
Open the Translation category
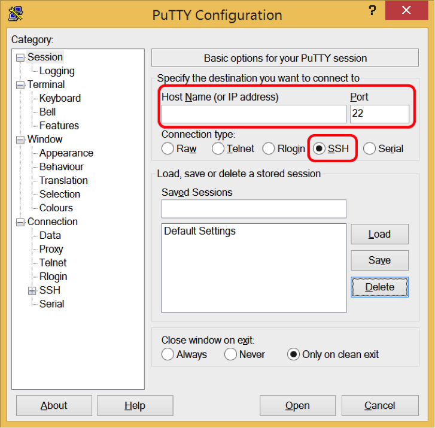tap(63, 180)
